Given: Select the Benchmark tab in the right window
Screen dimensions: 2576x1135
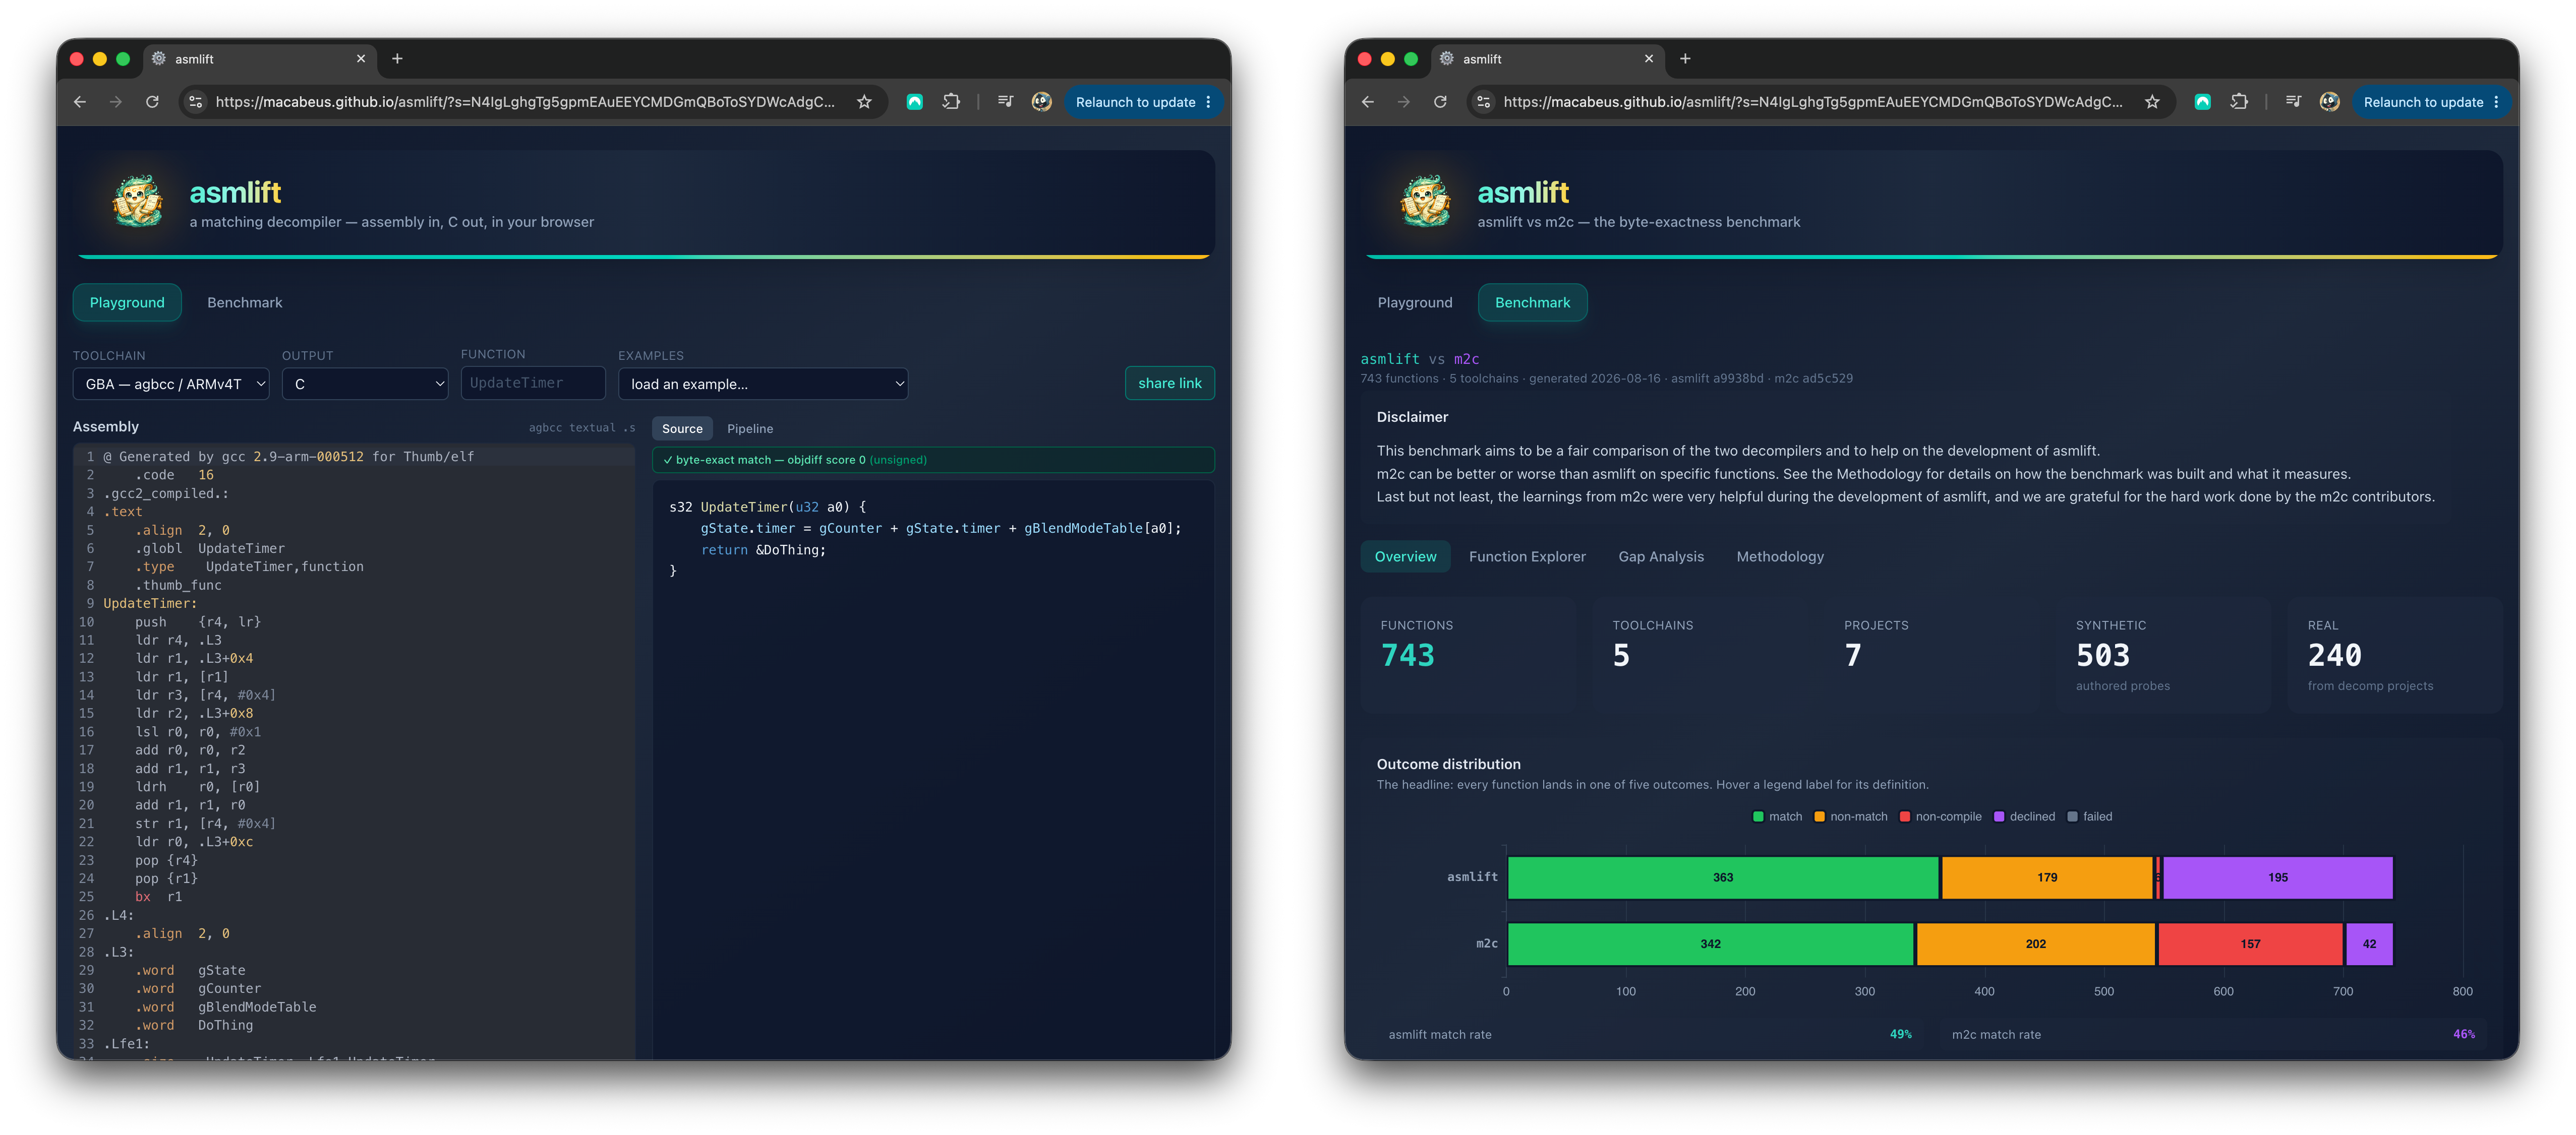Looking at the screenshot, I should [x=1532, y=303].
